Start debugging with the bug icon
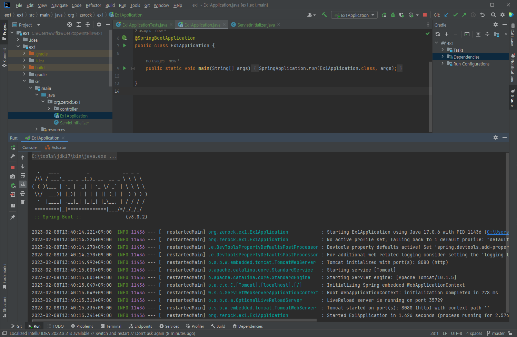The image size is (517, 337). 393,15
